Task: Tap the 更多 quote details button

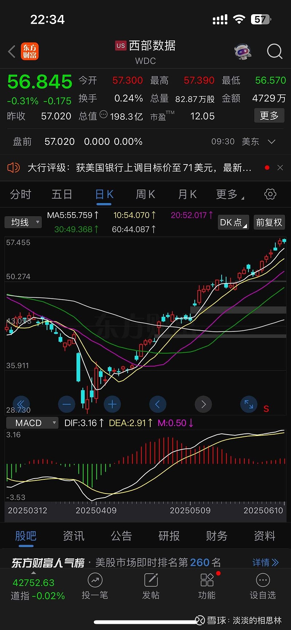Action: (269, 116)
